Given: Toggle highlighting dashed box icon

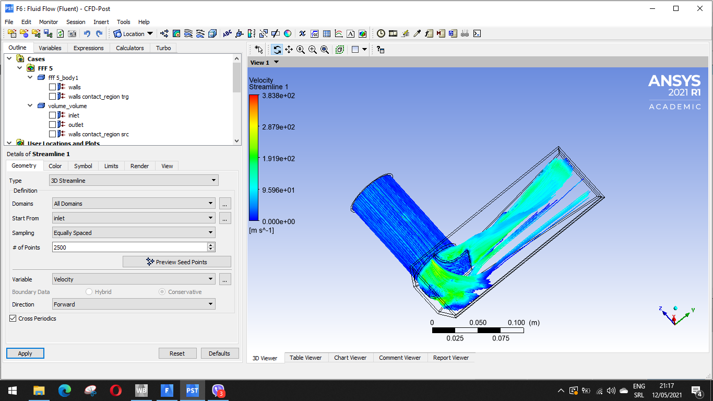Looking at the screenshot, I should click(340, 49).
